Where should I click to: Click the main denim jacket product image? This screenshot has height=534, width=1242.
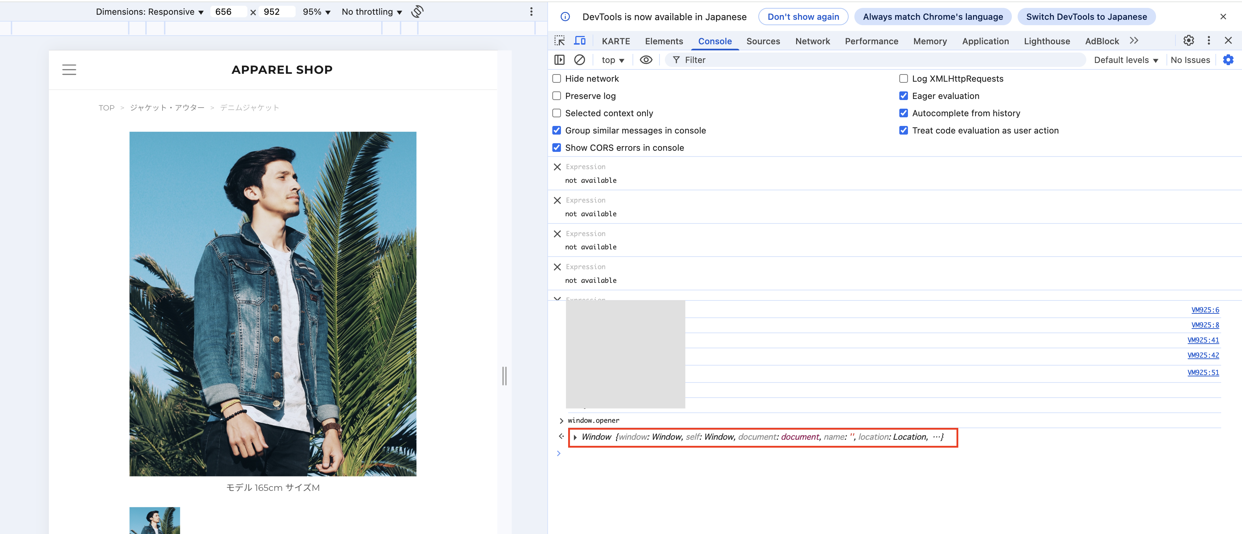(273, 304)
